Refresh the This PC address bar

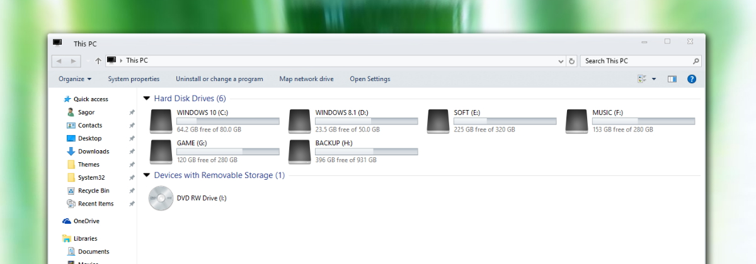[571, 61]
